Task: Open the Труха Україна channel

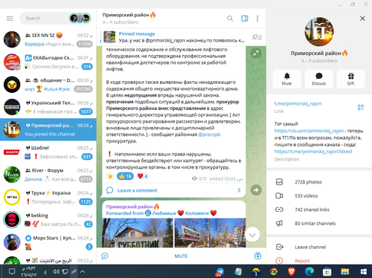Action: (48, 197)
